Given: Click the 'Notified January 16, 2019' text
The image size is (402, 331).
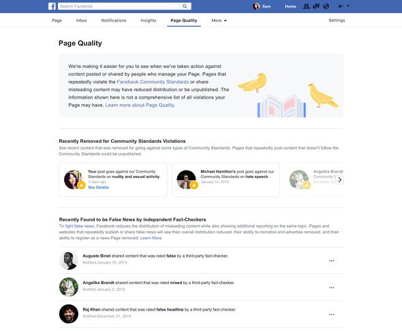Looking at the screenshot, I should tap(105, 262).
